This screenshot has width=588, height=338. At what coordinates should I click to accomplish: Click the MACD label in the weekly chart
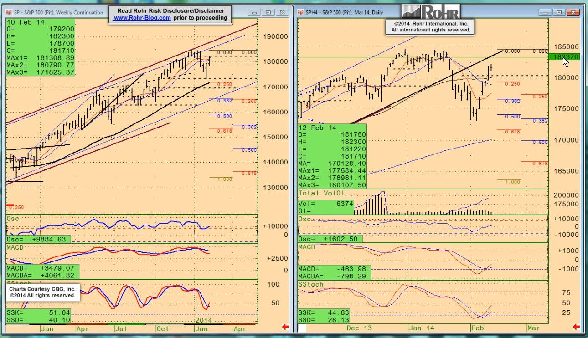tap(15, 247)
